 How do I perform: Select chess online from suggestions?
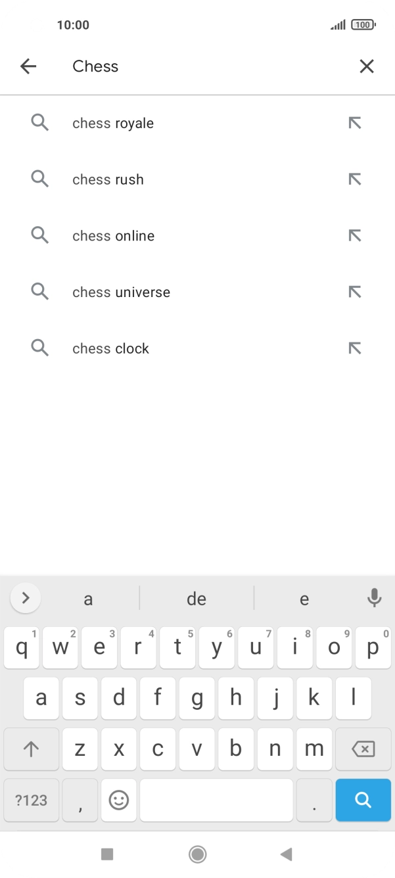pos(113,235)
